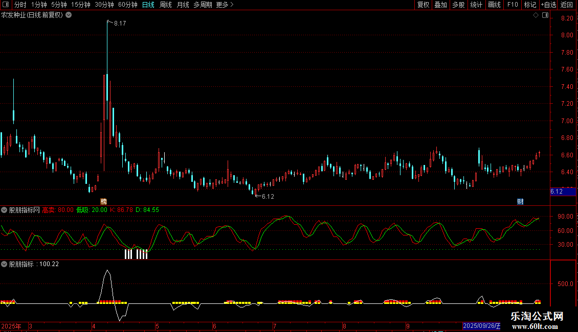Viewport: 578px width, 332px height.
Task: Select the 15分钟 period tab
Action: tap(81, 5)
